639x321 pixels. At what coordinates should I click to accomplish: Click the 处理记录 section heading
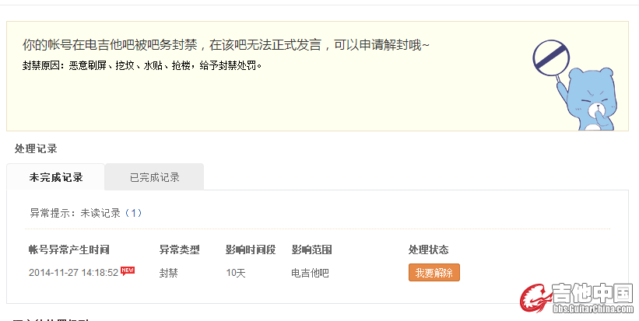[36, 148]
